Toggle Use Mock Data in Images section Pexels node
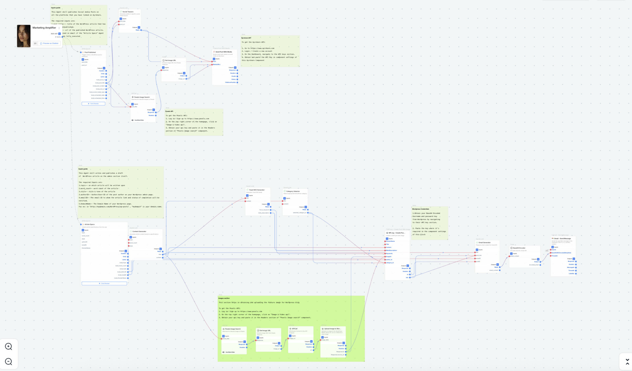Image resolution: width=632 pixels, height=371 pixels. pyautogui.click(x=224, y=352)
